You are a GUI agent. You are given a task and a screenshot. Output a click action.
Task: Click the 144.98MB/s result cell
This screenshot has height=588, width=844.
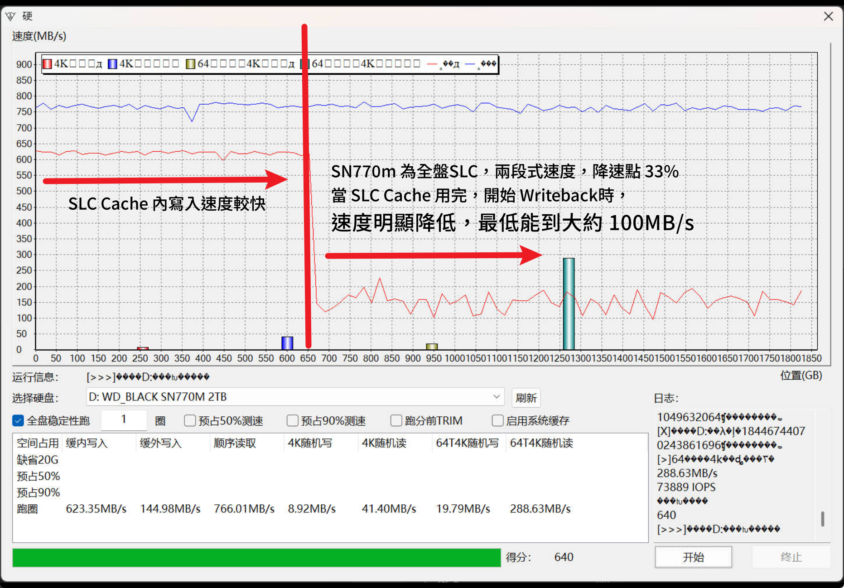click(170, 509)
